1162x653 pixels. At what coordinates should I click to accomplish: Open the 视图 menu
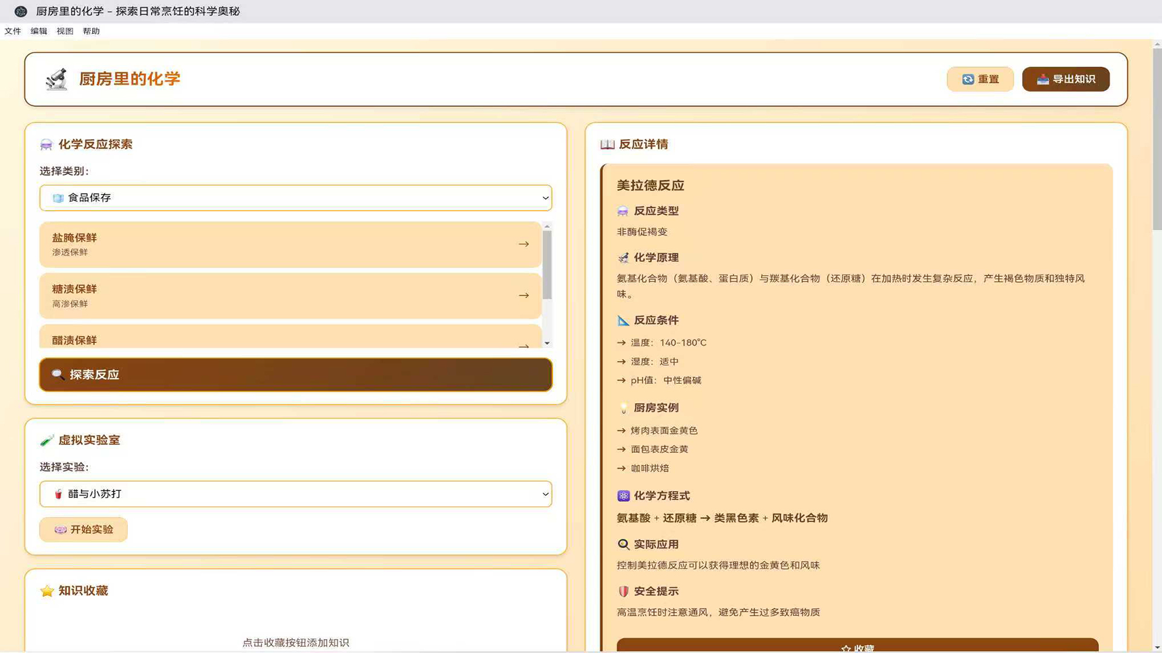[x=65, y=31]
